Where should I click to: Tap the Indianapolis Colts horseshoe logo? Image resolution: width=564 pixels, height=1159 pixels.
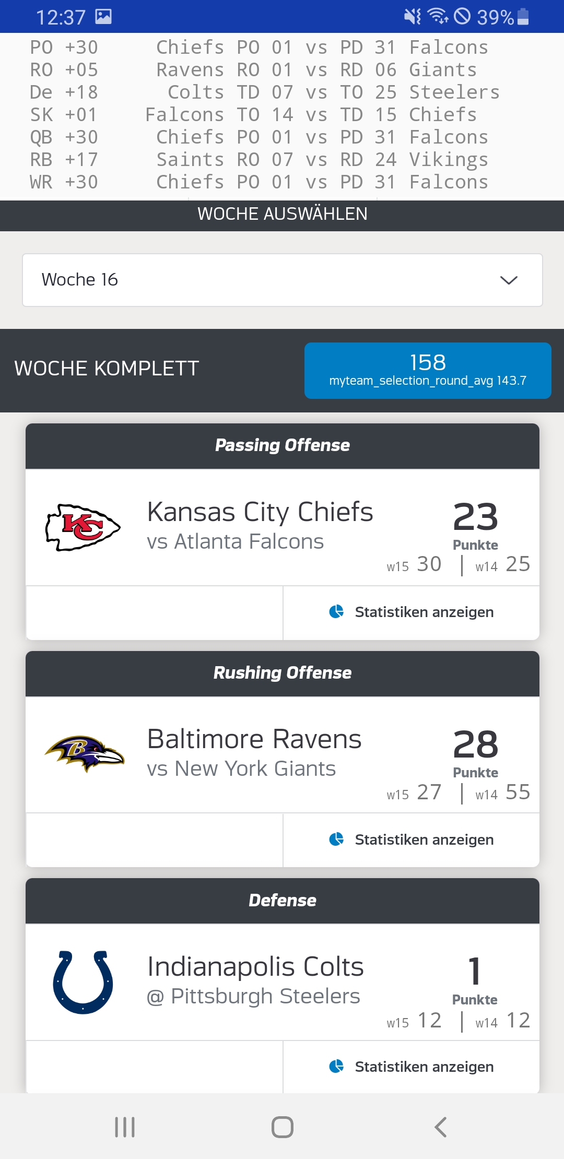coord(83,982)
